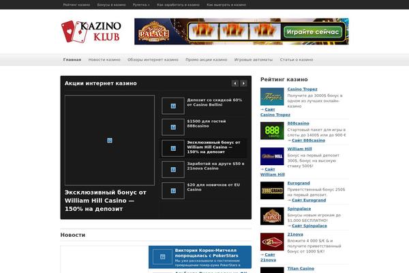
Task: Click the Акции интернет казино heading
Action: [101, 83]
